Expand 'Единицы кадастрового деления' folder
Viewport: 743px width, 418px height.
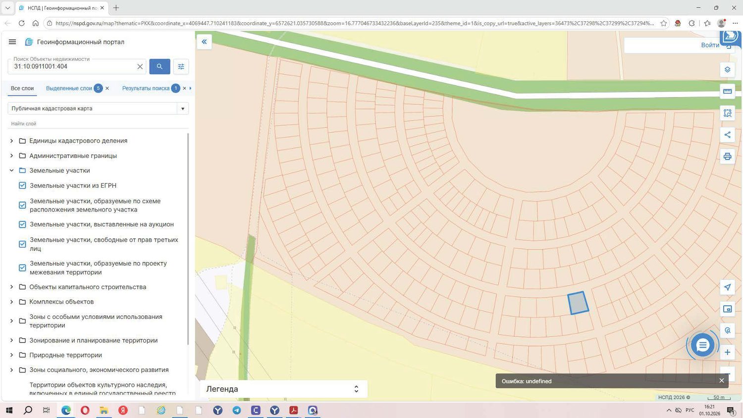pyautogui.click(x=11, y=141)
